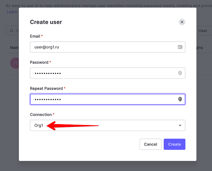Screen dimensions: 212x171
Task: Click the Connection field label
Action: pos(41,115)
